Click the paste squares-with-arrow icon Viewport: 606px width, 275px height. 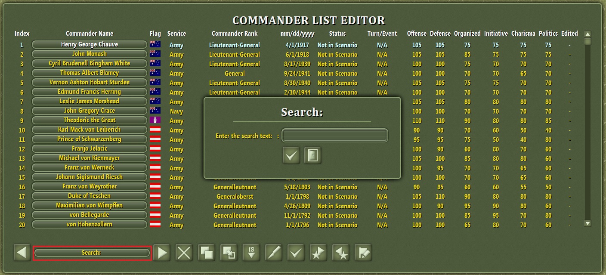coord(229,253)
